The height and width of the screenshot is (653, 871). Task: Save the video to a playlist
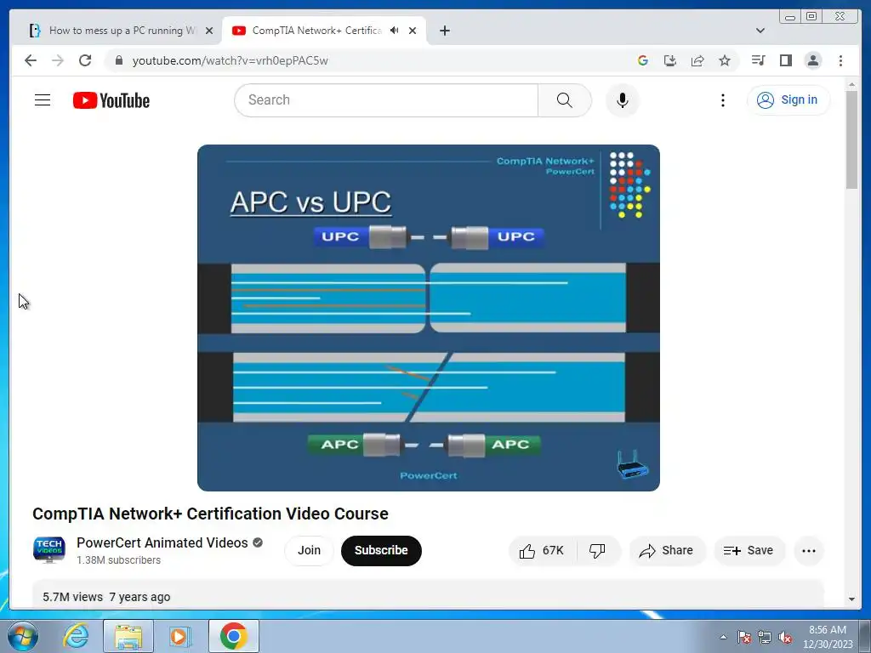749,550
